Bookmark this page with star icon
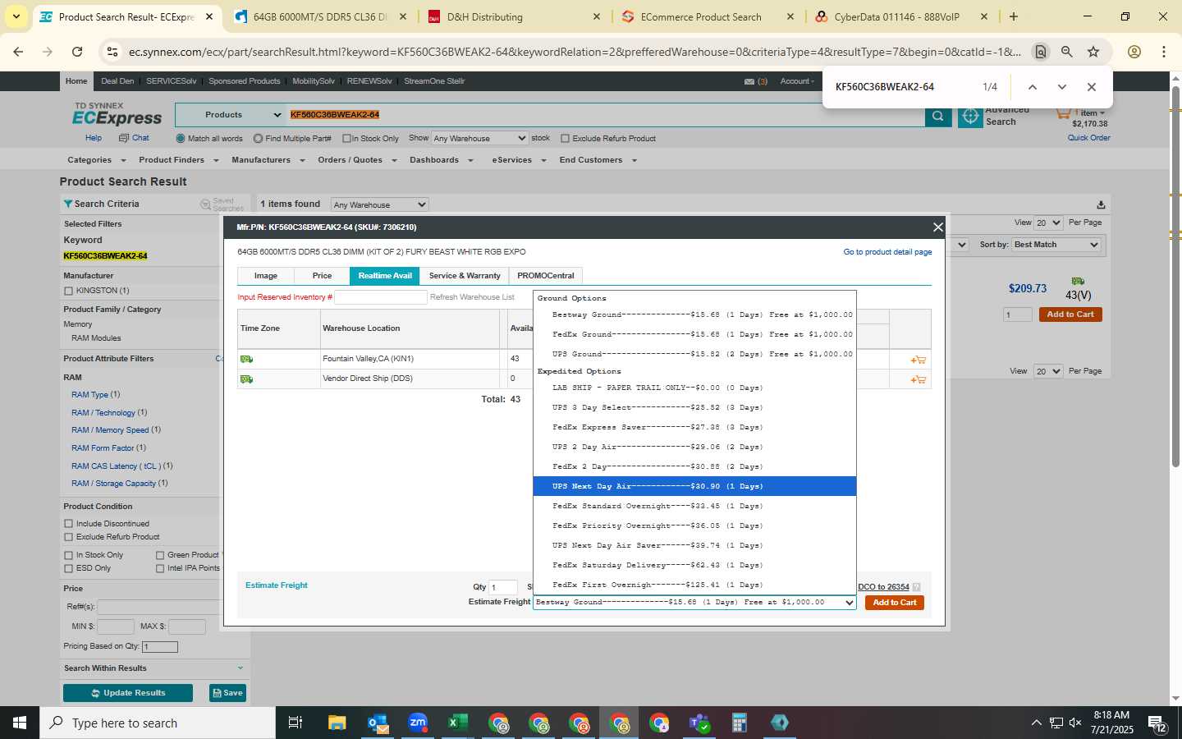 click(x=1093, y=52)
